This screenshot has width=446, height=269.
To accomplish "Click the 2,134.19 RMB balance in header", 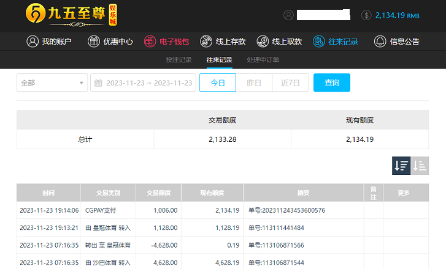I will 398,15.
